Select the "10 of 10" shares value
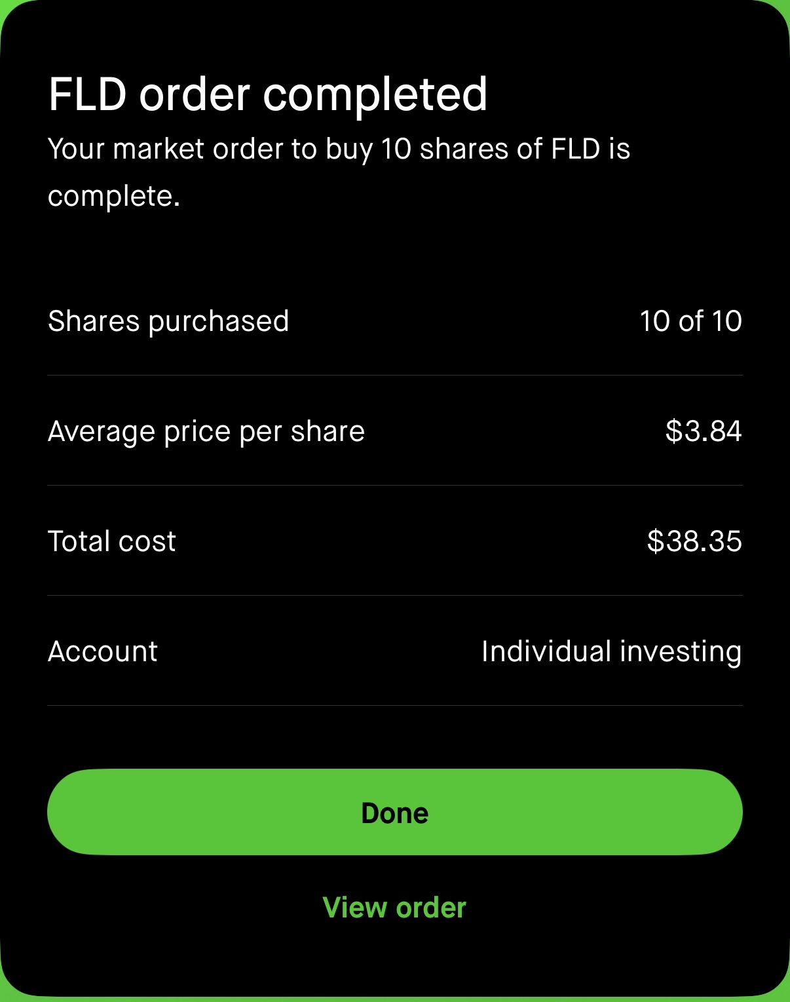Screen dimensions: 790x1002 [690, 321]
